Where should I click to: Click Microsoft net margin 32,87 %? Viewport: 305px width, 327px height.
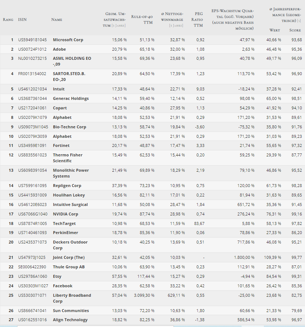(x=177, y=40)
